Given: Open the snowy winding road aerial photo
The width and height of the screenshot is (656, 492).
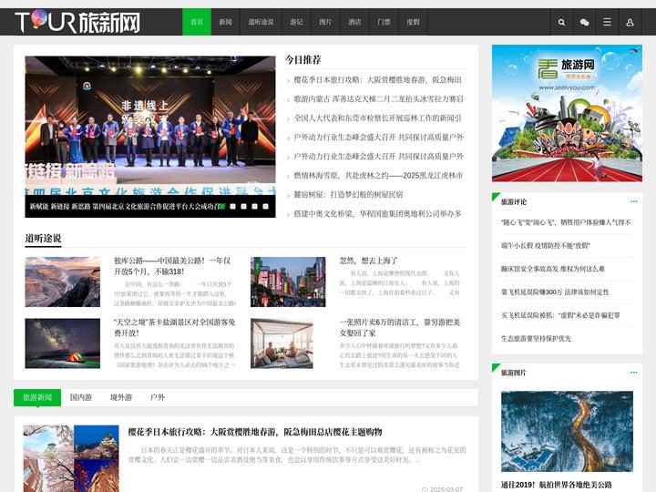Looking at the screenshot, I should tap(567, 431).
